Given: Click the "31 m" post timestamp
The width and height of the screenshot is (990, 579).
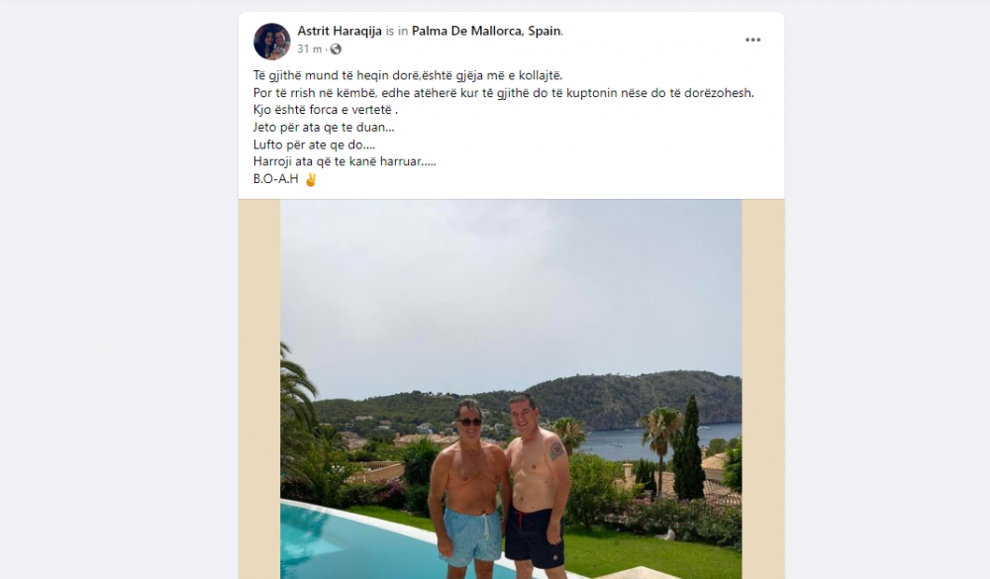Looking at the screenshot, I should (310, 49).
